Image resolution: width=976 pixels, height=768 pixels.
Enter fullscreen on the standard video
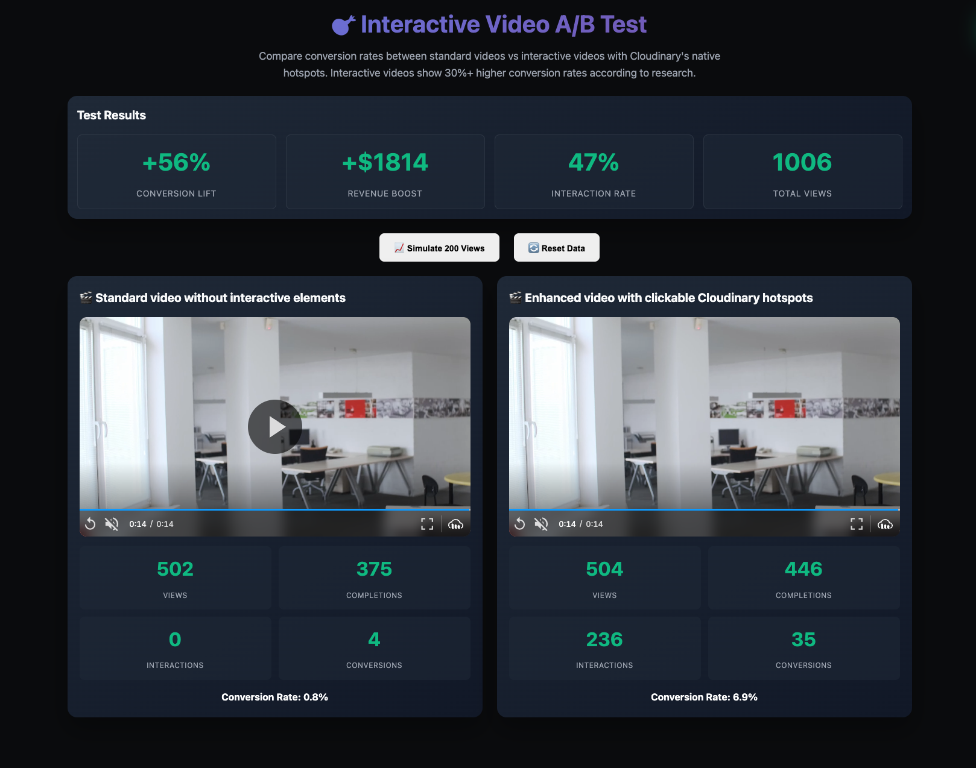point(428,524)
